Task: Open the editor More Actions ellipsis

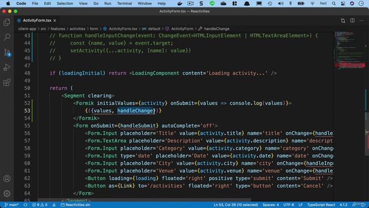Action: pyautogui.click(x=362, y=21)
